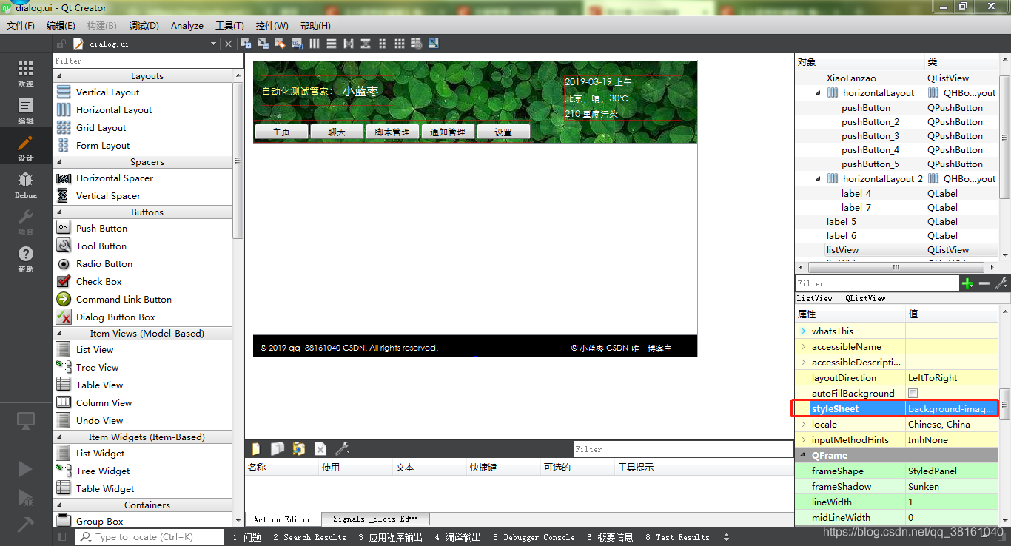
Task: Switch to the Signals & Slots Editor tab
Action: pos(374,519)
